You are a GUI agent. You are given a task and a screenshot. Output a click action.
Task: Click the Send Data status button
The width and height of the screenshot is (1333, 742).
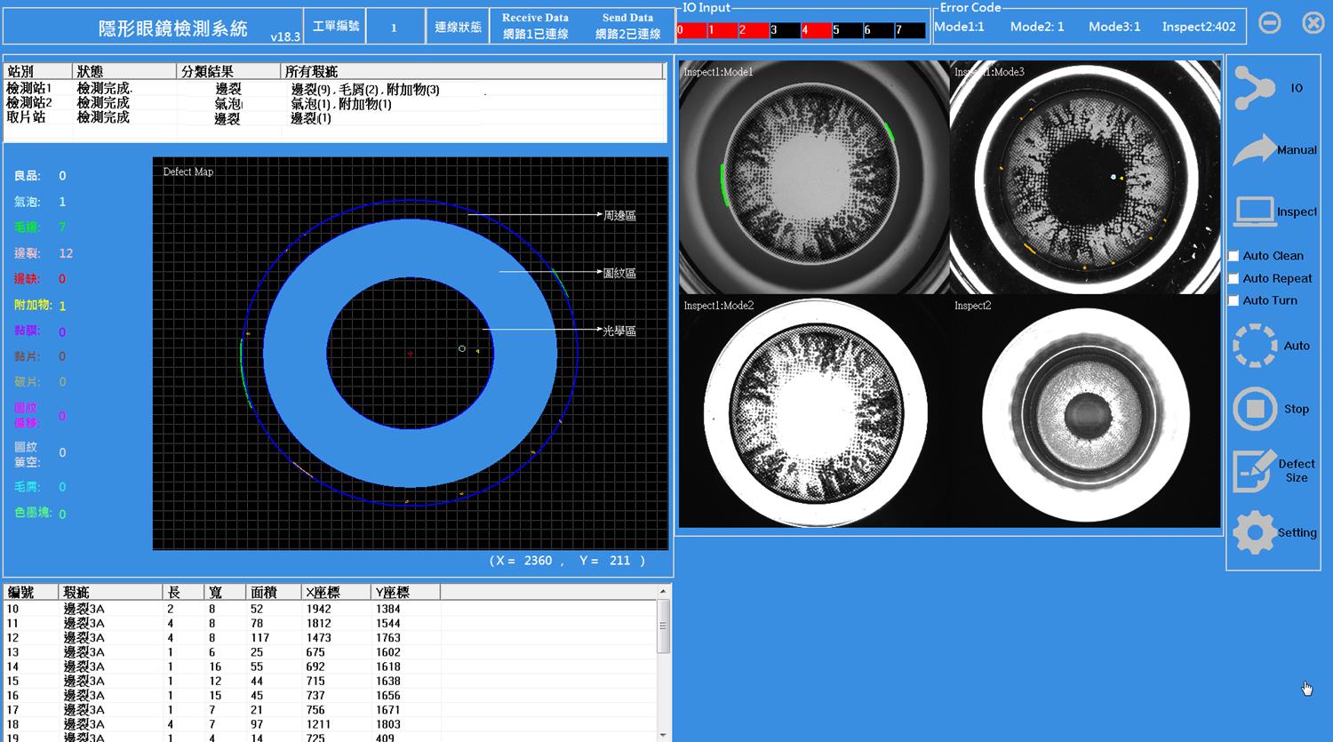[627, 27]
